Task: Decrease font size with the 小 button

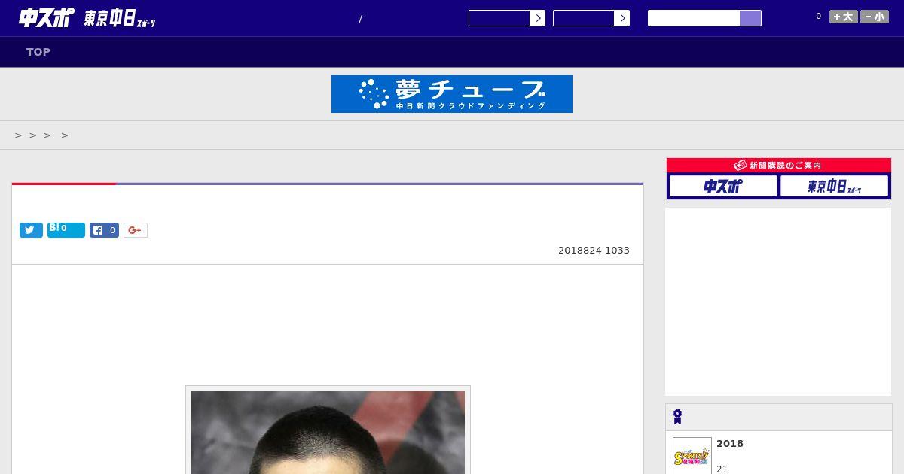Action: tap(875, 17)
